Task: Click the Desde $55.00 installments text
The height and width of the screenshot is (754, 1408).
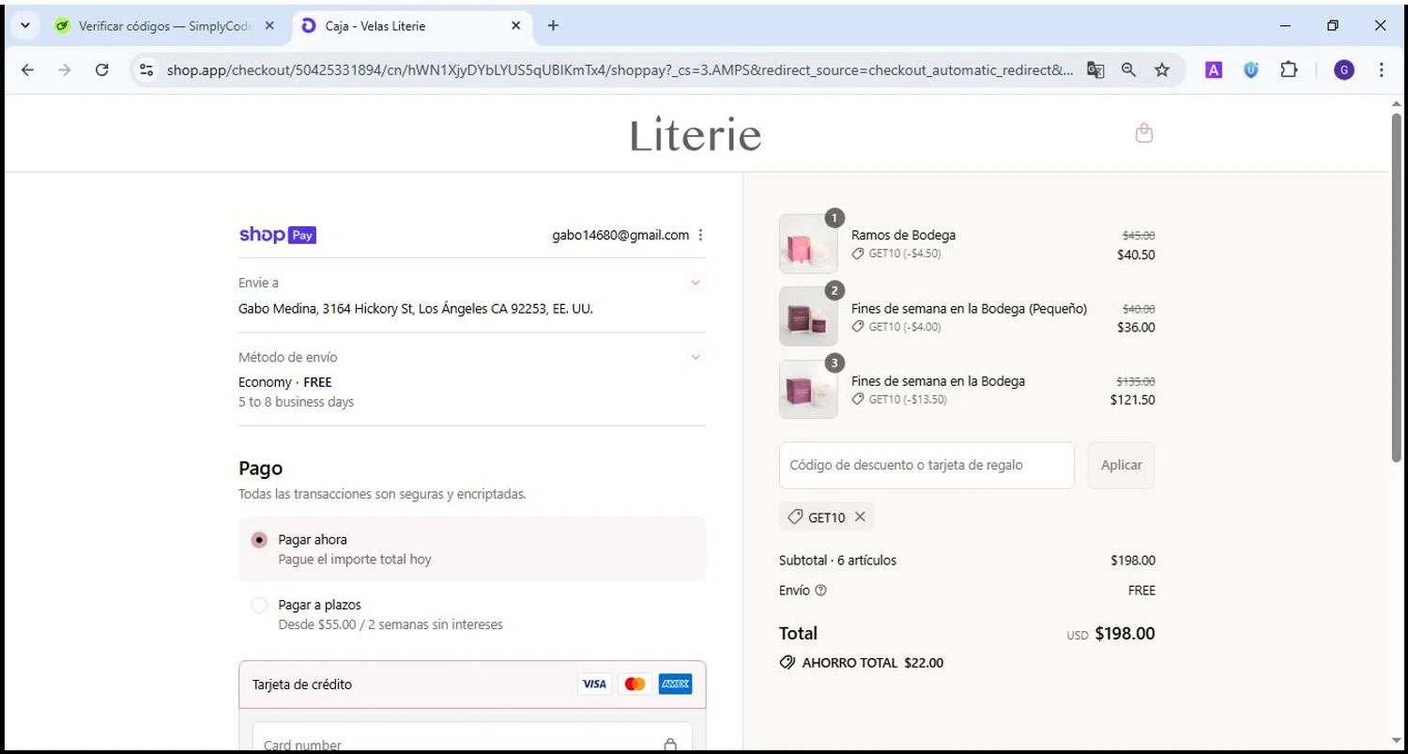Action: pos(390,624)
